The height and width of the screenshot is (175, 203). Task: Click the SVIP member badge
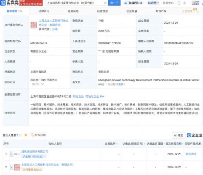pos(196,3)
